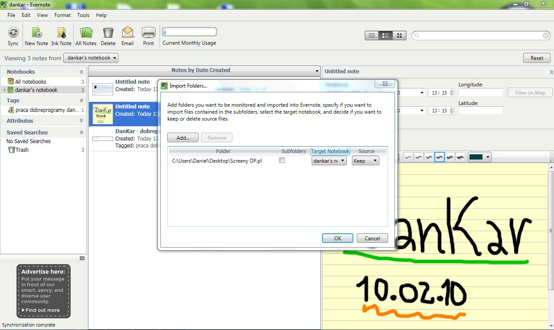554x330 pixels.
Task: Switch to thumbnail grid view icon
Action: tap(399, 36)
